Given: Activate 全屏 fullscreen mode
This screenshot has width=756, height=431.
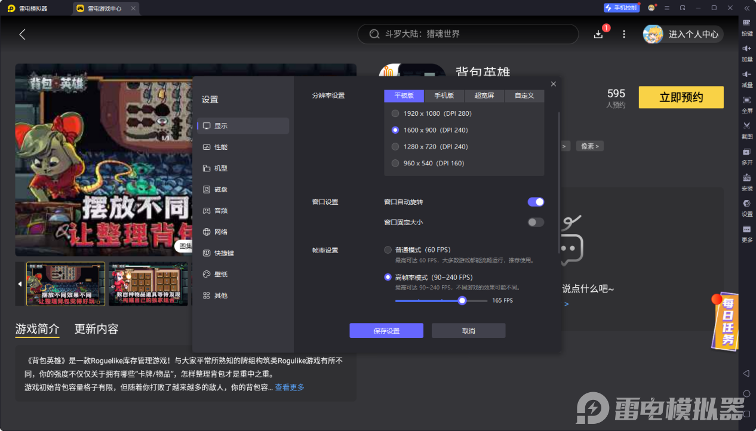Looking at the screenshot, I should (x=746, y=106).
